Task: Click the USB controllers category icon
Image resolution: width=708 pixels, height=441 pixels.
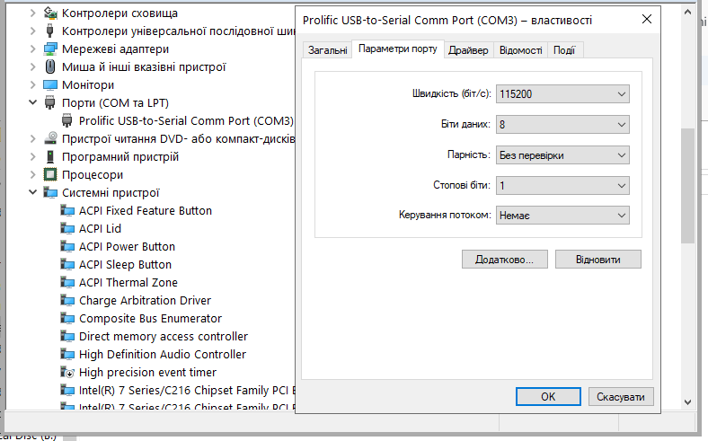Action: coord(50,31)
